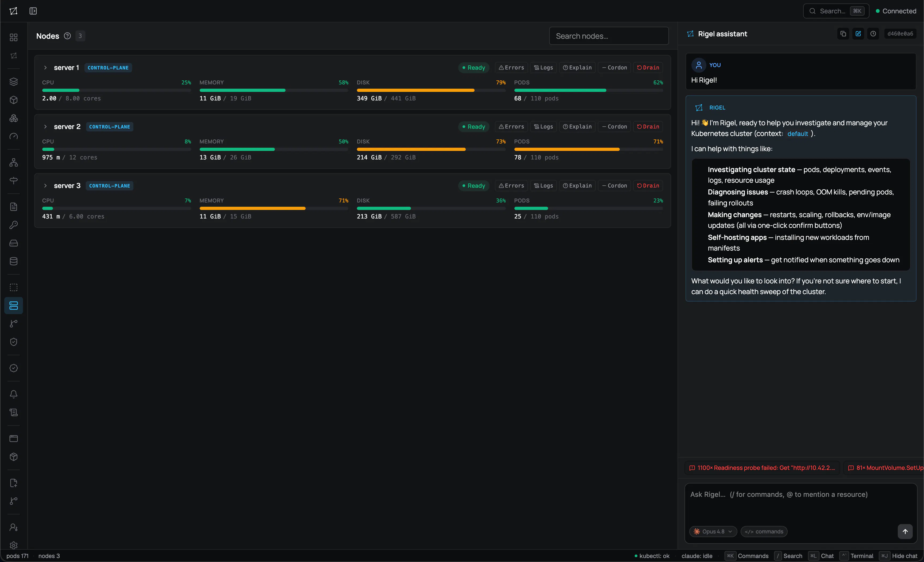
Task: Click the file-plus sidebar icon
Action: [x=13, y=483]
